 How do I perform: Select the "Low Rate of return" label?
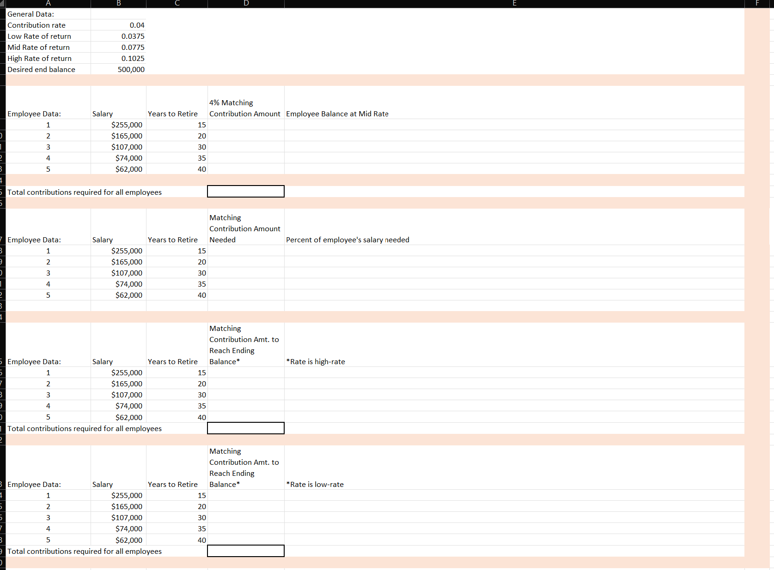48,36
